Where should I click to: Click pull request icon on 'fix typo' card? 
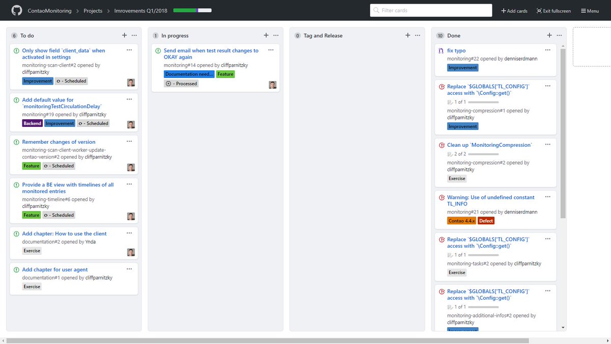click(441, 50)
